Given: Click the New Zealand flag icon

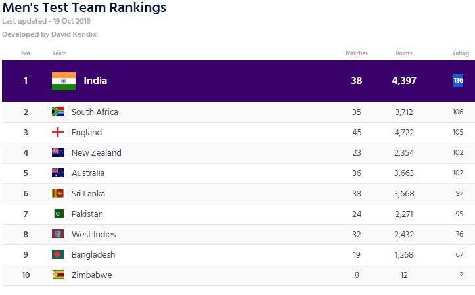Looking at the screenshot, I should 58,152.
